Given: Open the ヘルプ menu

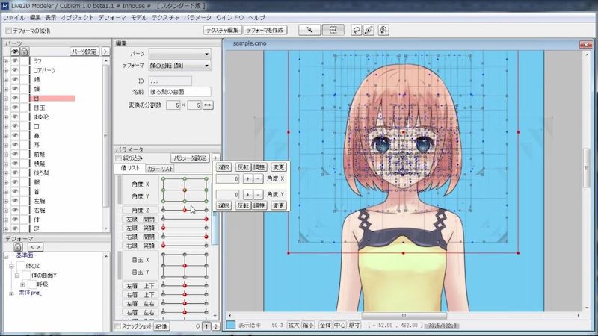Looking at the screenshot, I should [256, 17].
